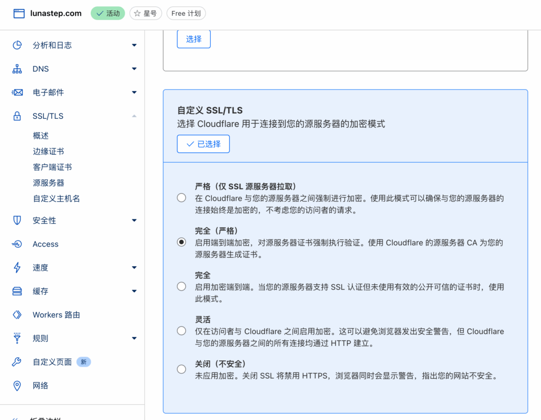Expand the 缓存 section arrow

(x=134, y=291)
